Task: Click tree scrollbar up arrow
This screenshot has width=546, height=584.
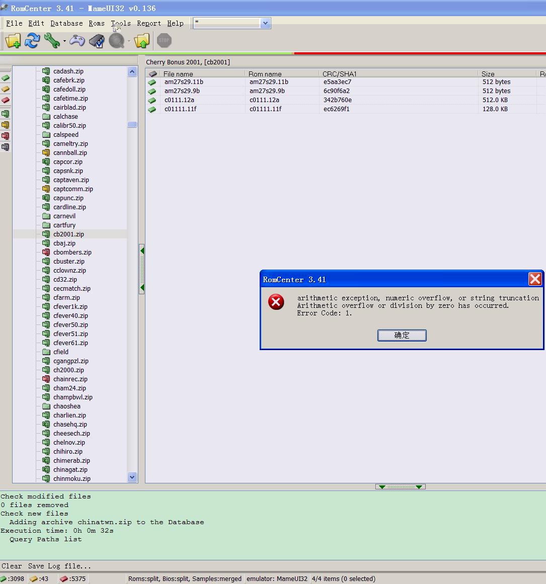Action: pyautogui.click(x=132, y=71)
